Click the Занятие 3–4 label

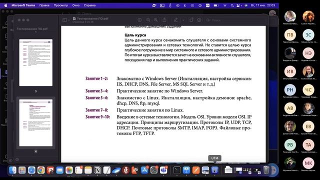96,91
